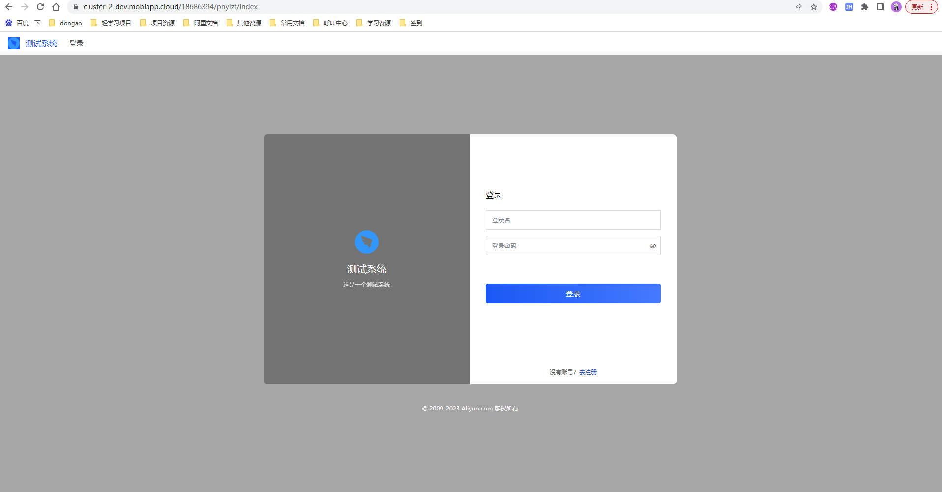Open the blue JH extension icon
Viewport: 942px width, 492px height.
tap(849, 7)
